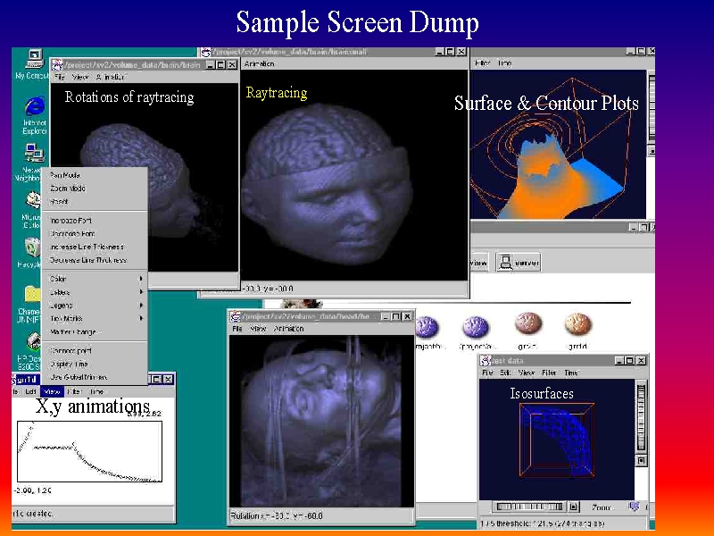Toggle Connect point in the View menu
The height and width of the screenshot is (536, 714).
(x=95, y=351)
